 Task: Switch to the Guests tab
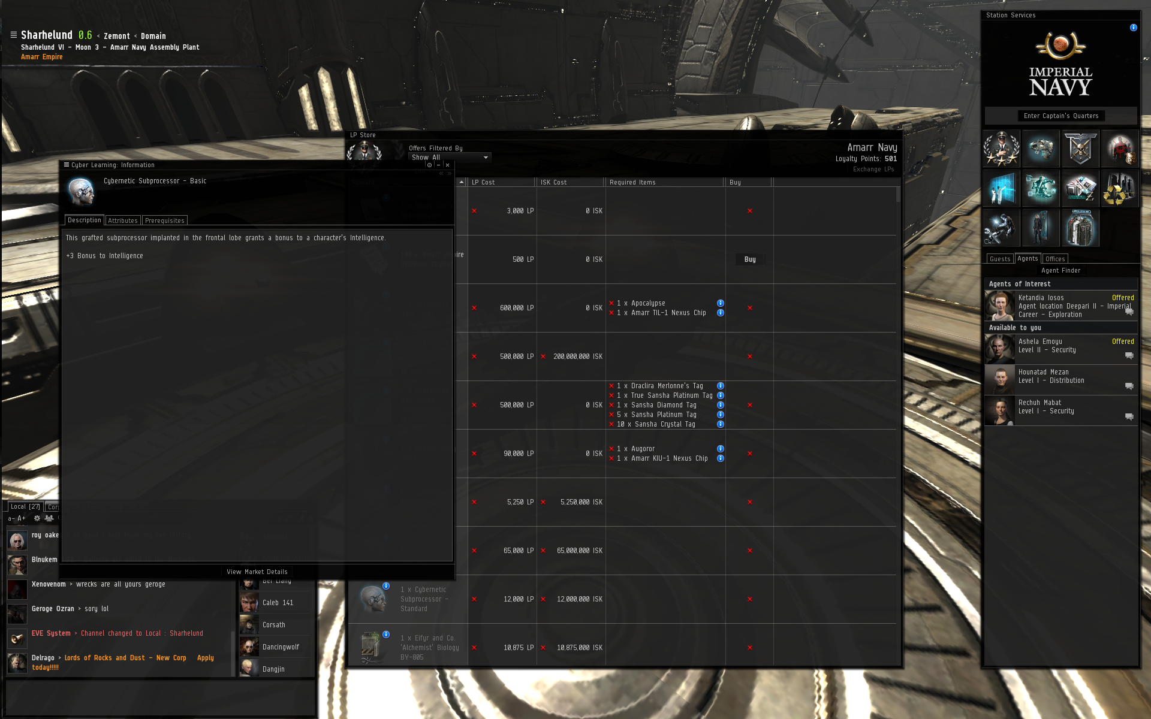click(1000, 259)
